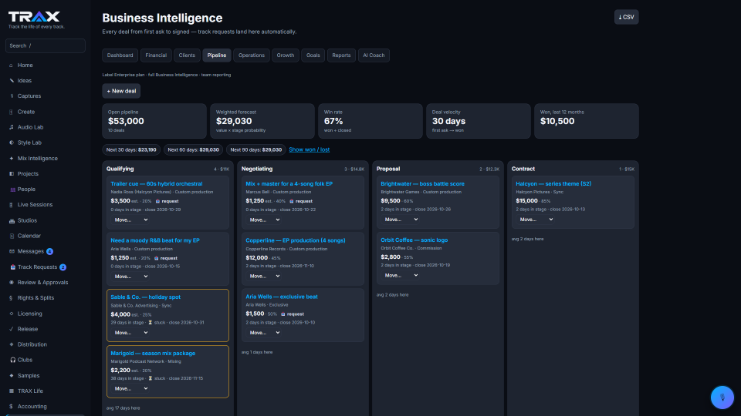Open Halcyon series theme (S2) deal
Viewport: 741px width, 416px height.
coord(553,184)
